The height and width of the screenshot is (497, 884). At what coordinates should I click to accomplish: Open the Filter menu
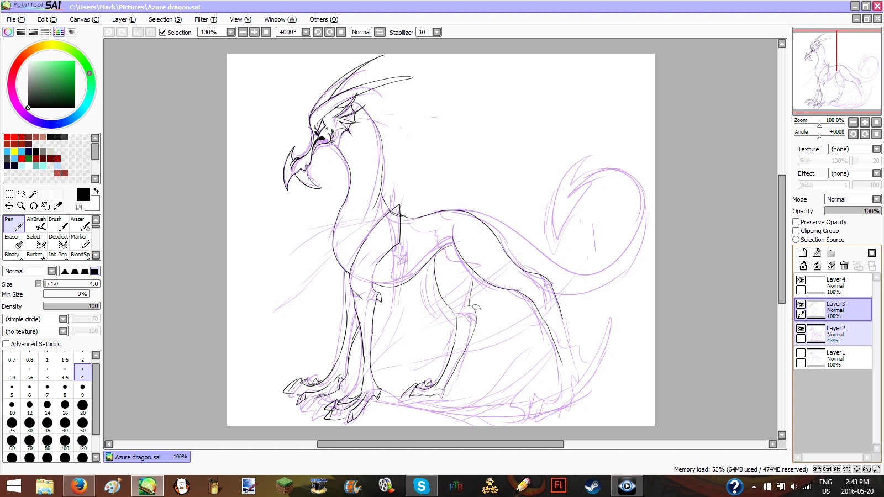pyautogui.click(x=206, y=19)
